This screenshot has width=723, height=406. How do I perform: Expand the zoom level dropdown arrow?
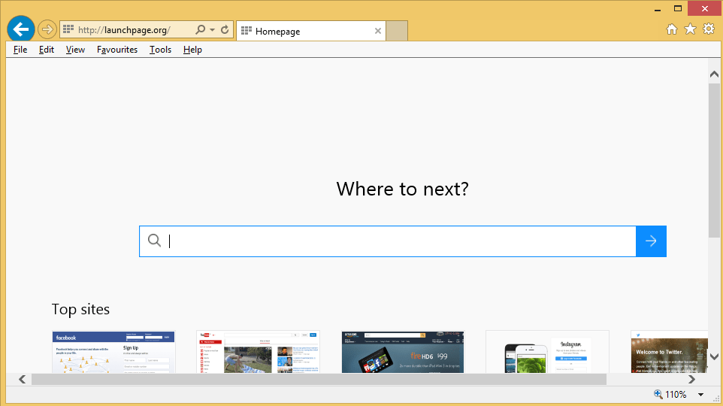[x=701, y=395]
